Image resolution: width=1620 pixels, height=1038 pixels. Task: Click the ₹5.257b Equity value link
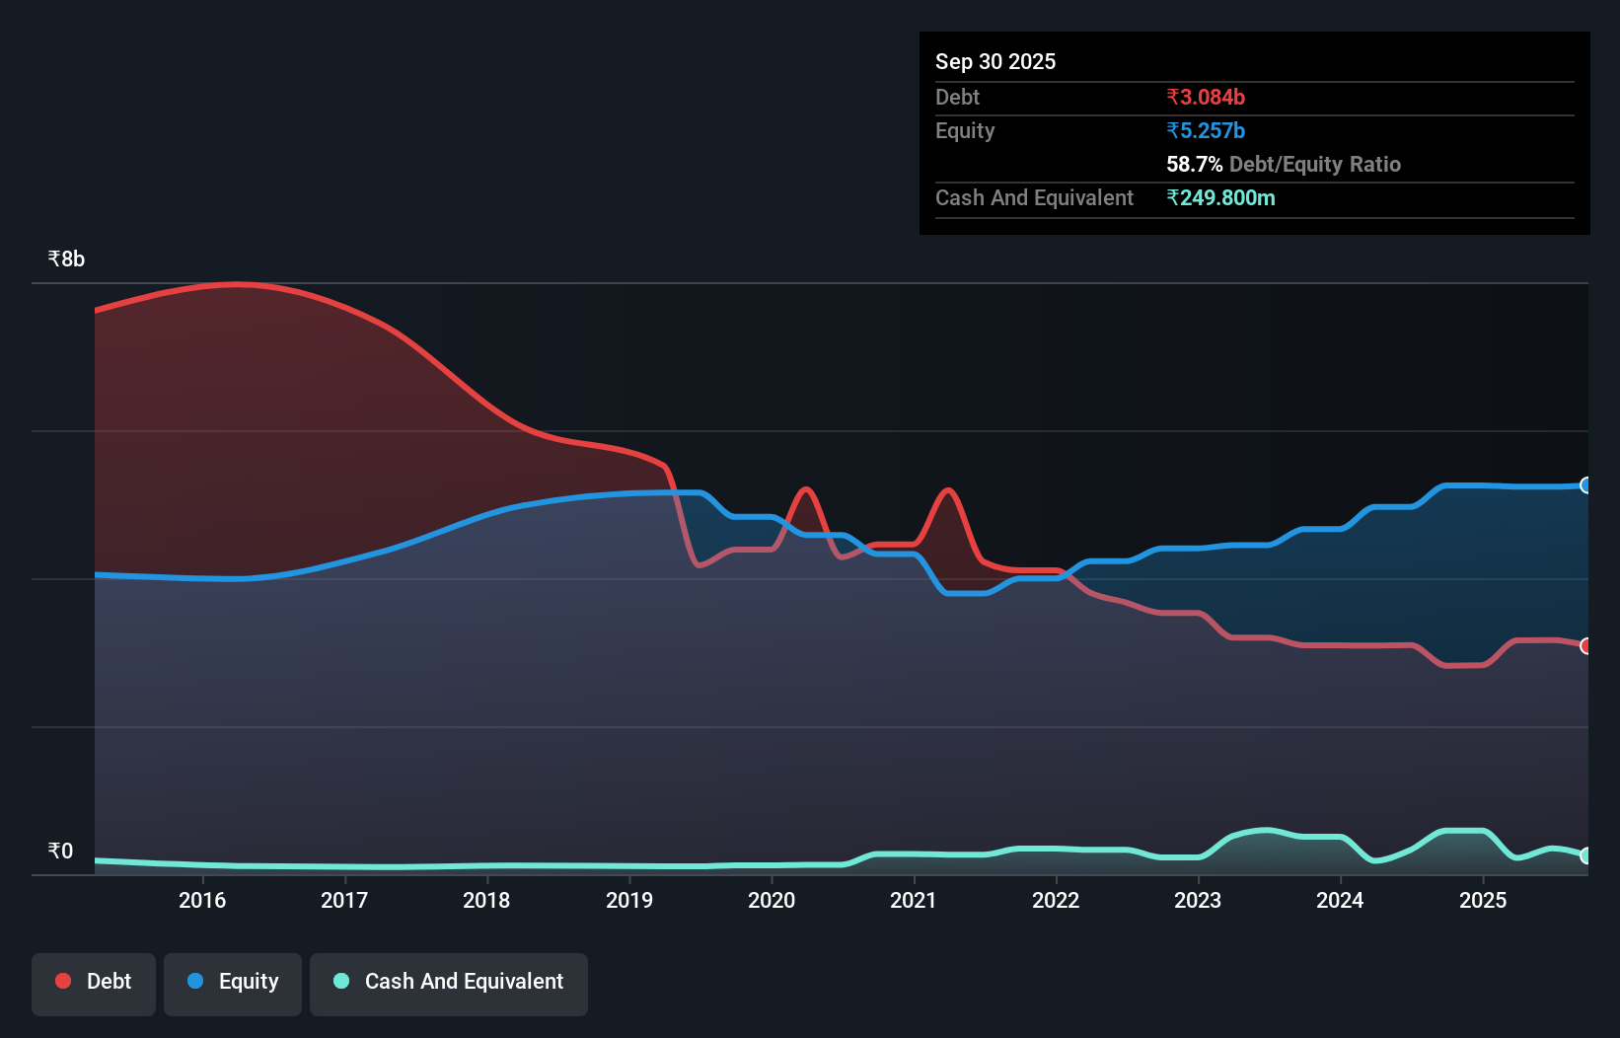tap(1206, 130)
